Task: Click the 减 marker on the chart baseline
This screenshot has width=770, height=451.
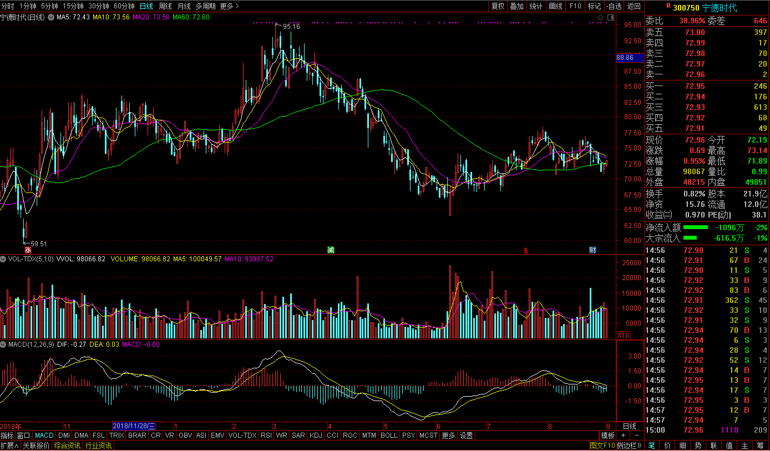Action: click(331, 250)
